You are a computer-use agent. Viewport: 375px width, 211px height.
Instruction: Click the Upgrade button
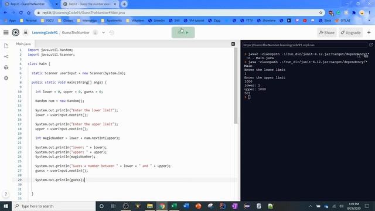(x=350, y=33)
